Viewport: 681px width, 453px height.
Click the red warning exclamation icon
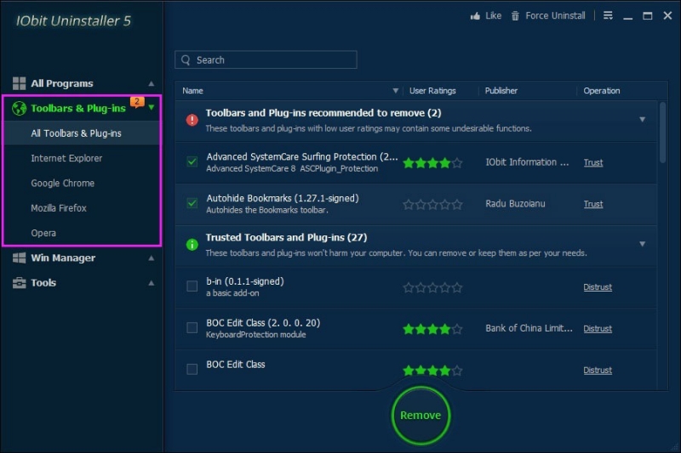pos(192,120)
